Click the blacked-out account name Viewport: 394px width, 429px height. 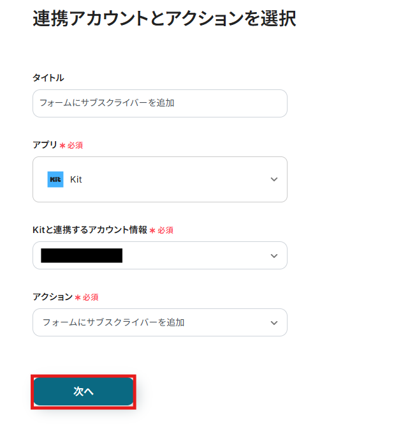pos(82,255)
